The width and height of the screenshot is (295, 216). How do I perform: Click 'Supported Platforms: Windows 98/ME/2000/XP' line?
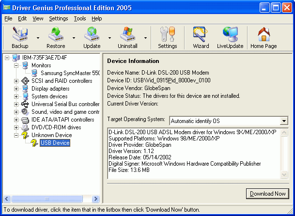[x=164, y=139]
